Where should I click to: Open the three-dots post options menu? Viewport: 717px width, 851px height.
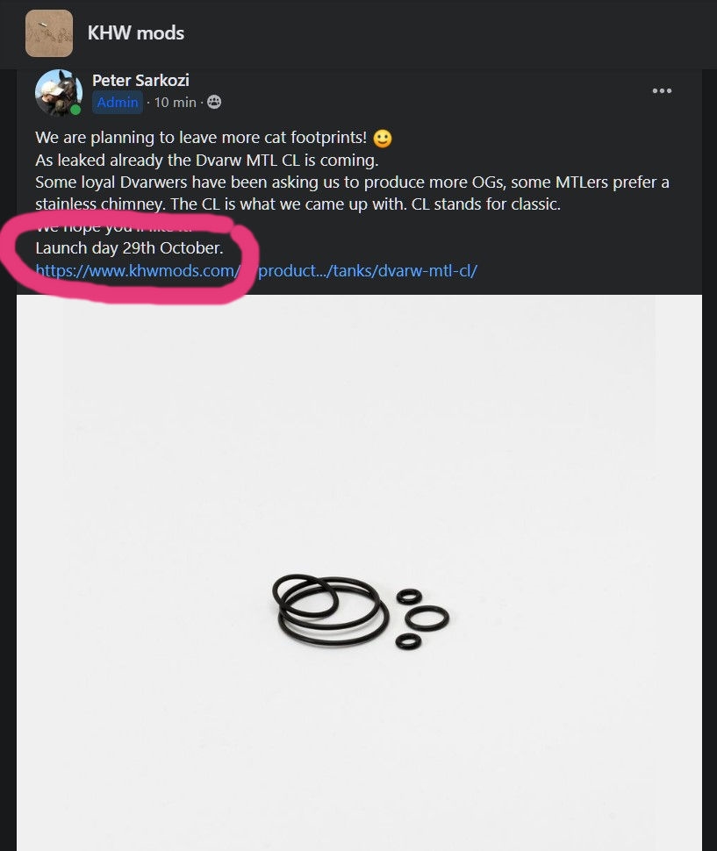[662, 91]
